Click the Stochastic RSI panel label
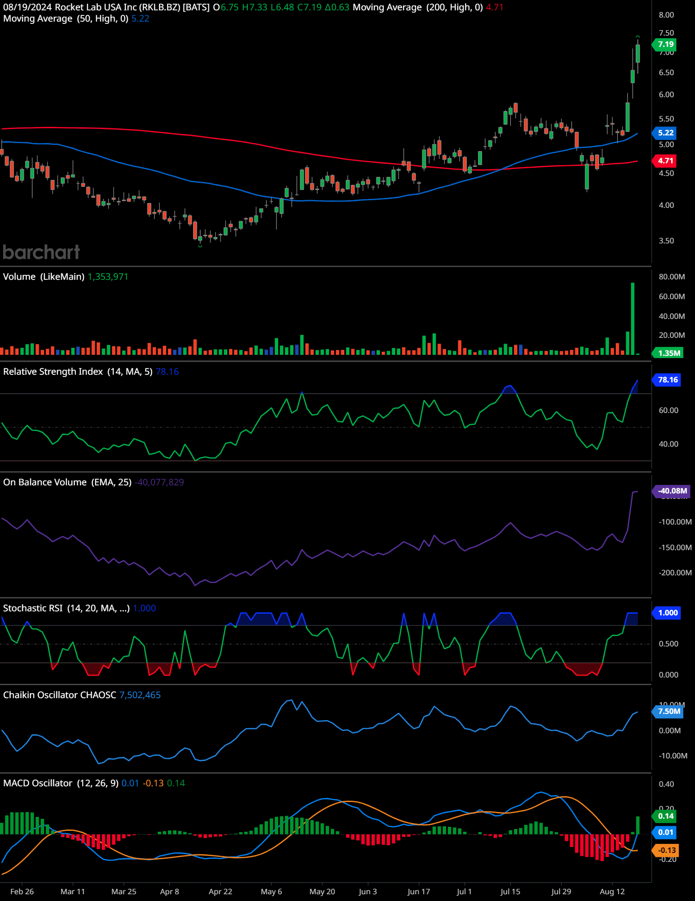The width and height of the screenshot is (695, 901). [x=66, y=608]
